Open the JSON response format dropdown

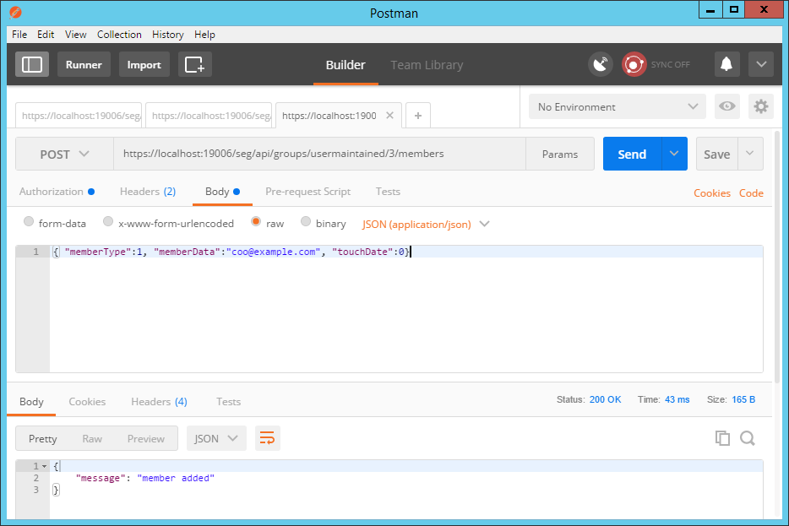pos(216,439)
